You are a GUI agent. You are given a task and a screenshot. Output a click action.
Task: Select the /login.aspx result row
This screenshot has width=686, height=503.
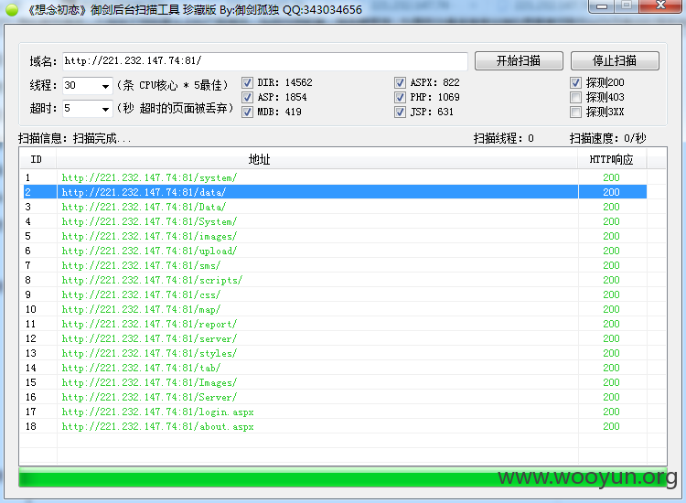pos(335,412)
